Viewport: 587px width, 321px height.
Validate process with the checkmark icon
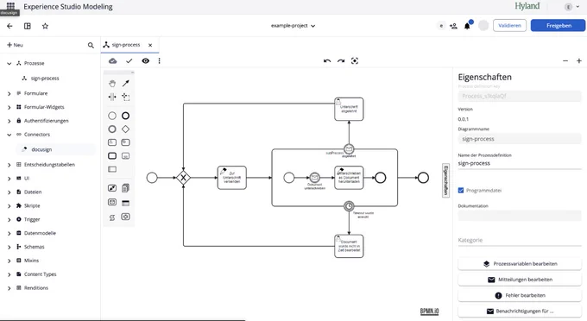(129, 60)
